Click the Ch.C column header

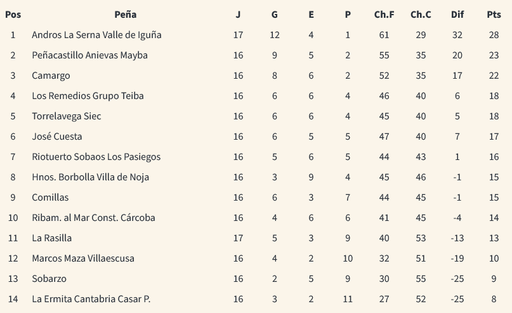[421, 15]
